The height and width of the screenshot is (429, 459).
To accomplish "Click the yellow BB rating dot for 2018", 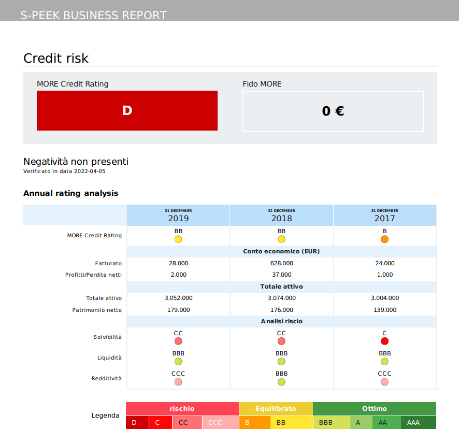I will click(x=281, y=239).
